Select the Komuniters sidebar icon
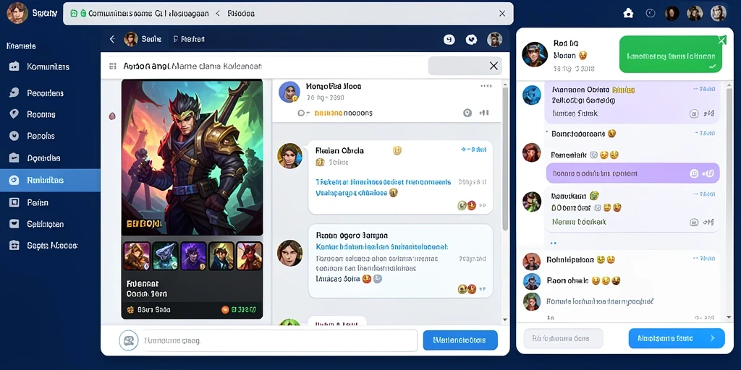The image size is (741, 370). pyautogui.click(x=14, y=66)
